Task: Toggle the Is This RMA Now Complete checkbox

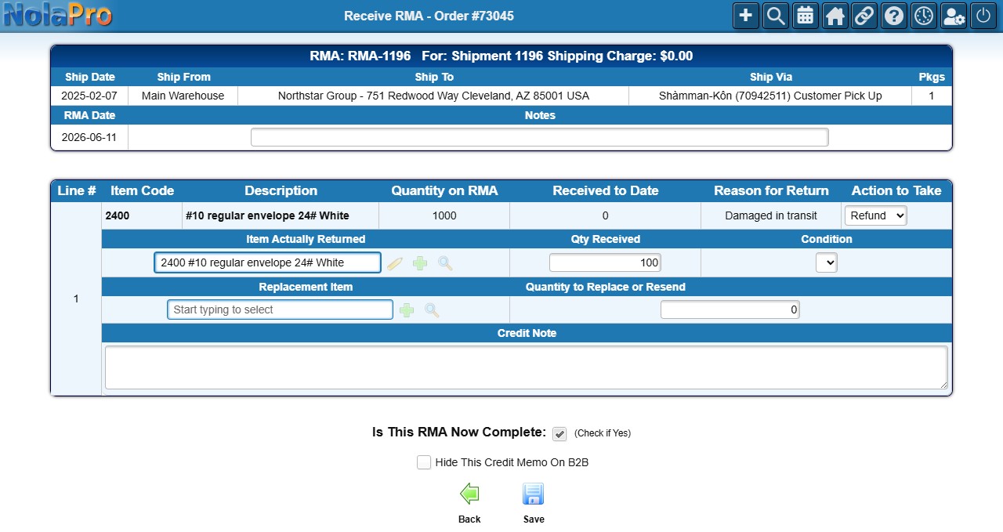Action: point(559,433)
